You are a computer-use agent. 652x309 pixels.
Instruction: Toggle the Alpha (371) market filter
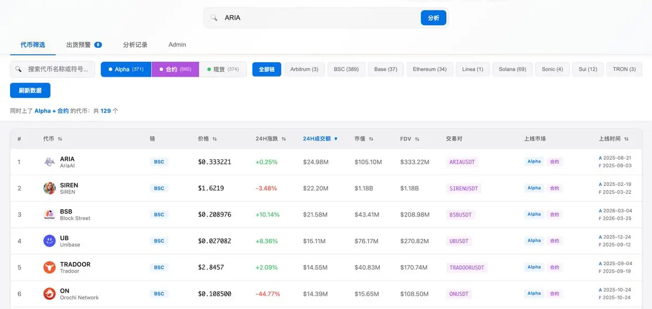[126, 70]
